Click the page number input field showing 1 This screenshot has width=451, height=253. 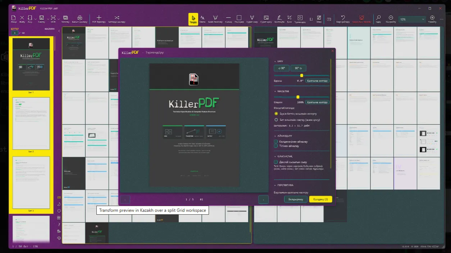pyautogui.click(x=14, y=33)
